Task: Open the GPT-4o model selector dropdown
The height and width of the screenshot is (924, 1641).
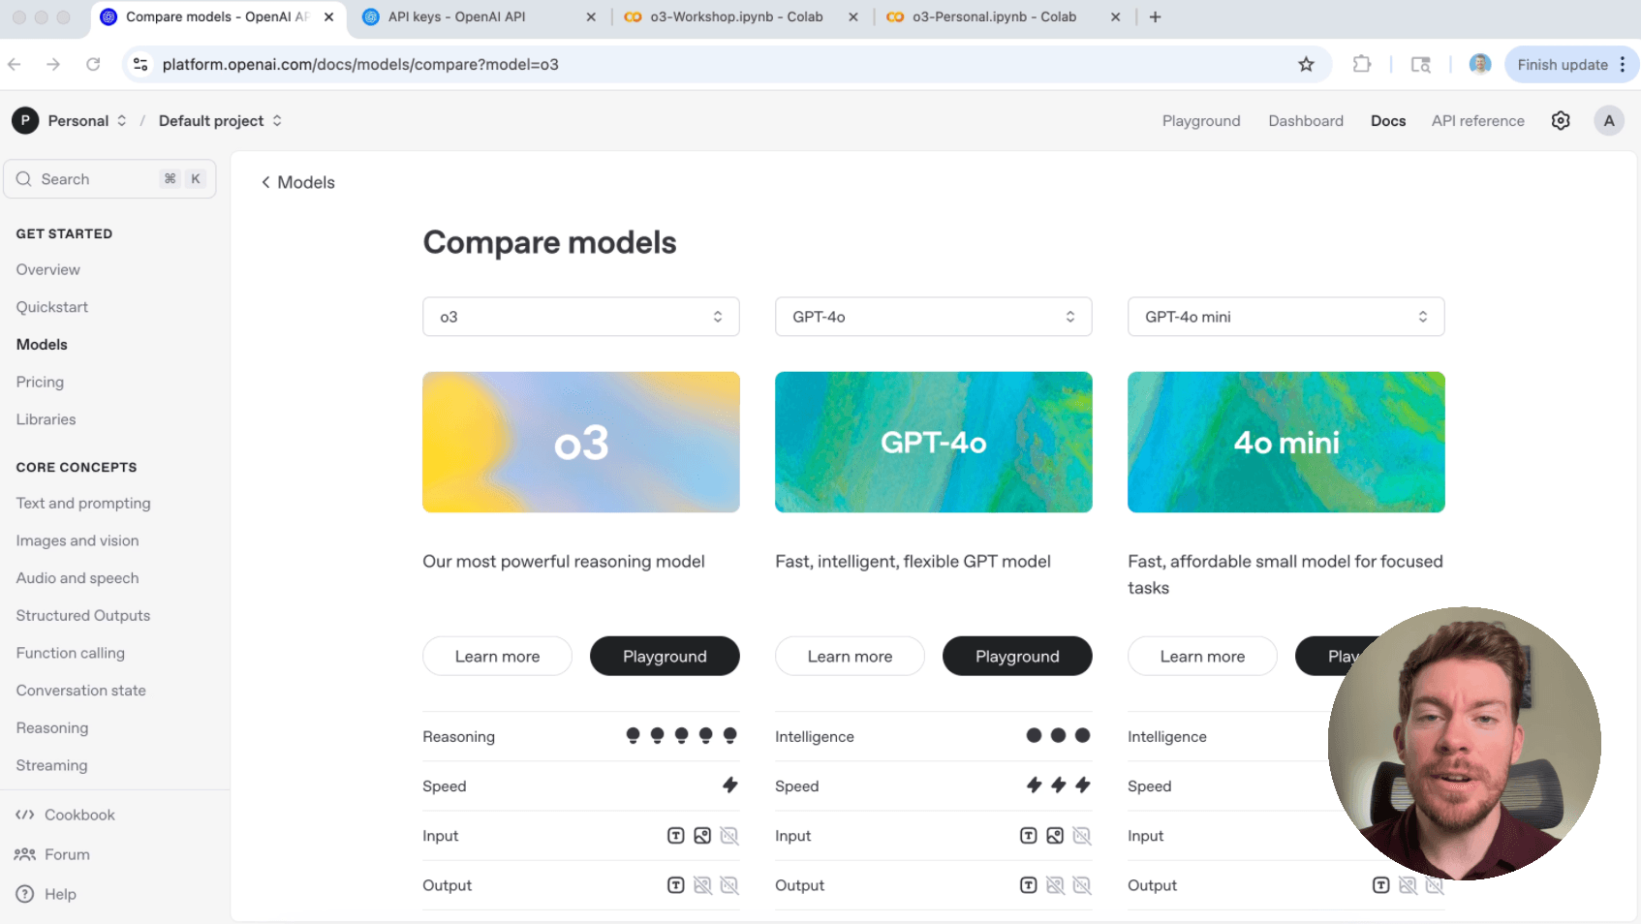Action: 934,317
